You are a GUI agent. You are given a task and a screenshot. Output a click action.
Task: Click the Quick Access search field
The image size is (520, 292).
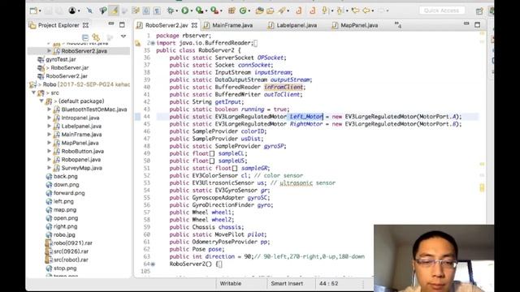(x=441, y=11)
